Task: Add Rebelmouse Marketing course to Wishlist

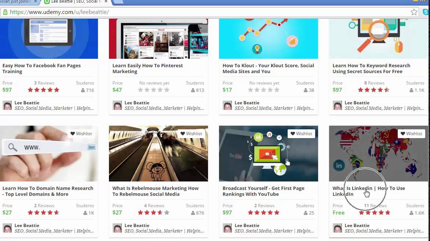Action: (x=191, y=134)
